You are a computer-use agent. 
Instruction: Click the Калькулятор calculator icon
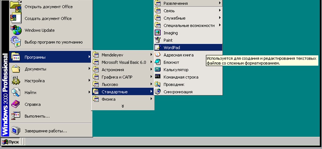click(157, 70)
